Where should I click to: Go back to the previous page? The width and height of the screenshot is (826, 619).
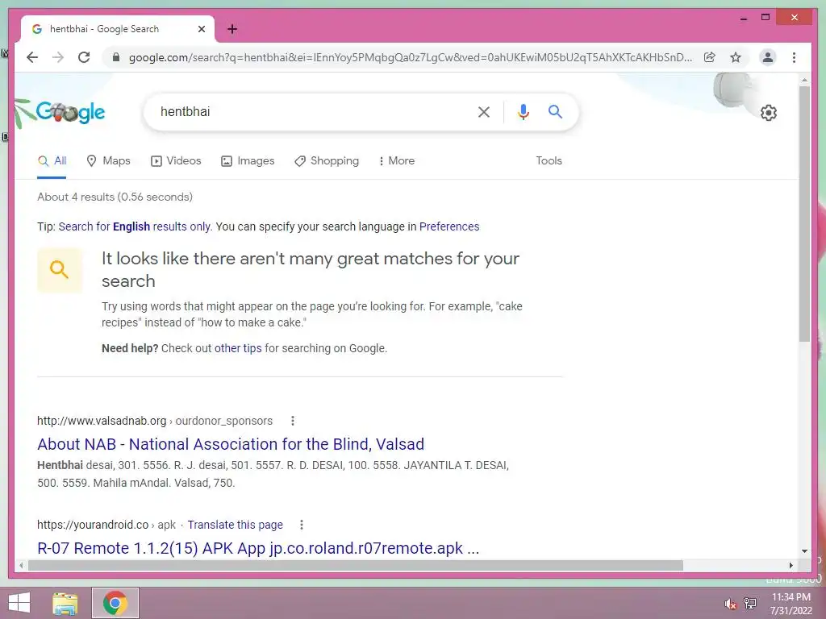pos(32,57)
